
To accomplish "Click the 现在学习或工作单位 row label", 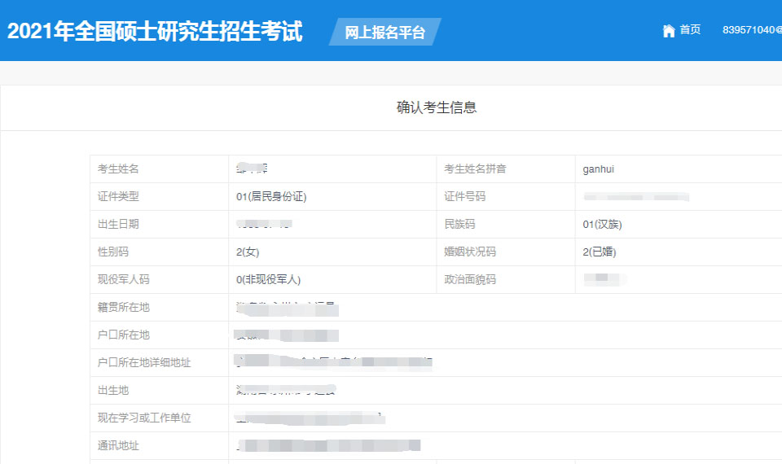I will point(144,418).
